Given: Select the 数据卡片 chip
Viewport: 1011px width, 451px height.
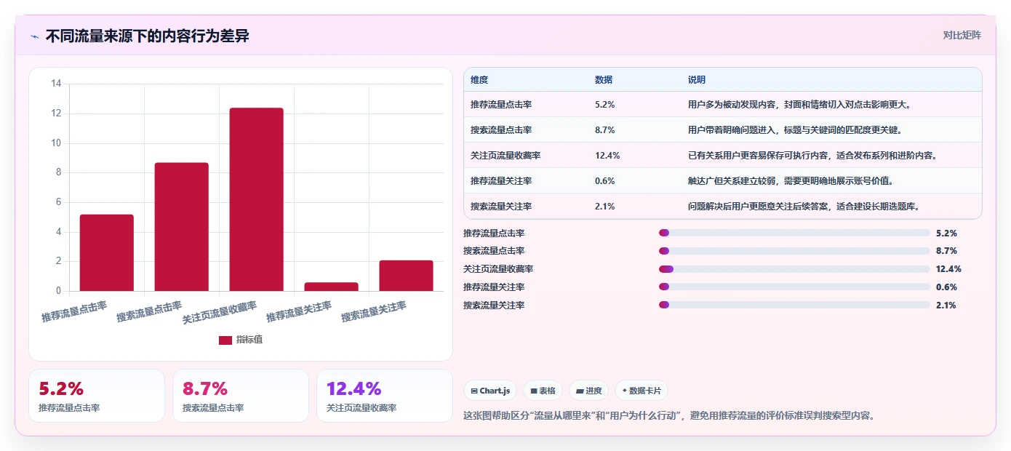Looking at the screenshot, I should [x=642, y=391].
